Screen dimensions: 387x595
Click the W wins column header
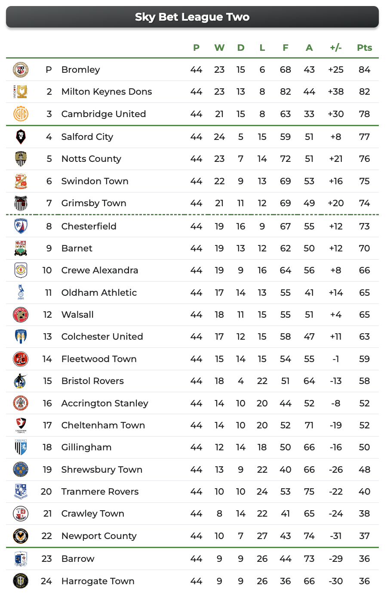coord(219,48)
